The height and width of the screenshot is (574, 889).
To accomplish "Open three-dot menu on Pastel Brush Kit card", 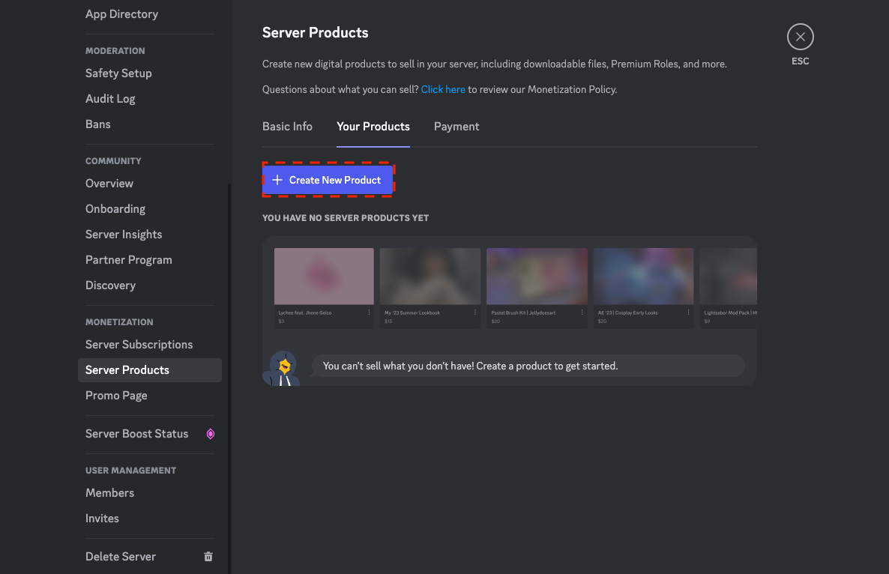I will click(x=583, y=312).
